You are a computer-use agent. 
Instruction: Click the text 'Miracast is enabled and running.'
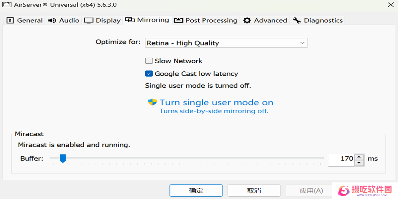(x=74, y=145)
